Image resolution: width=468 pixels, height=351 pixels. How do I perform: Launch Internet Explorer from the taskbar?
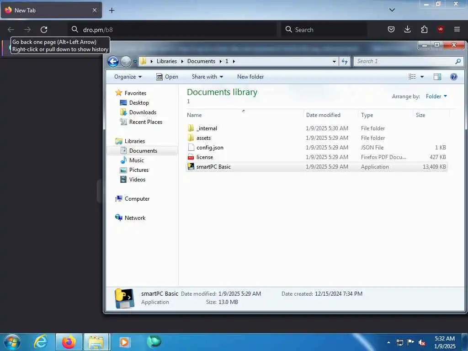tap(41, 342)
